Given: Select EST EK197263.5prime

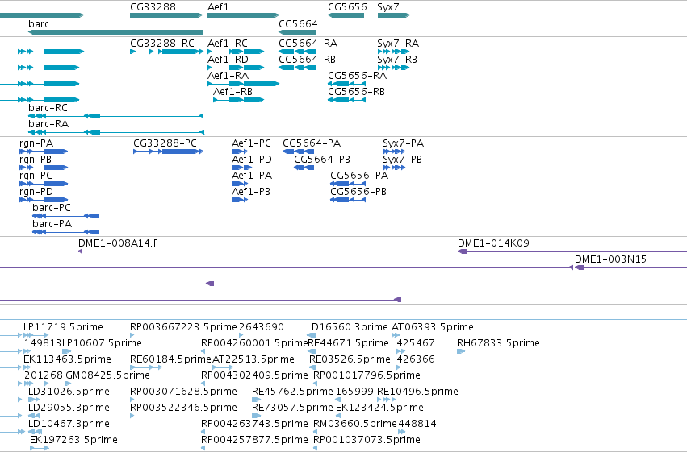Looking at the screenshot, I should [73, 440].
